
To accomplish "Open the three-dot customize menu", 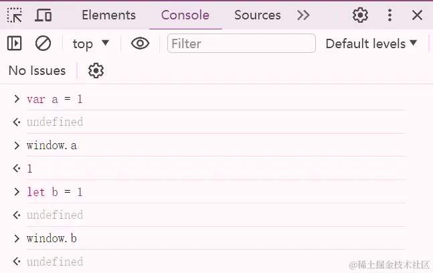I will 390,15.
